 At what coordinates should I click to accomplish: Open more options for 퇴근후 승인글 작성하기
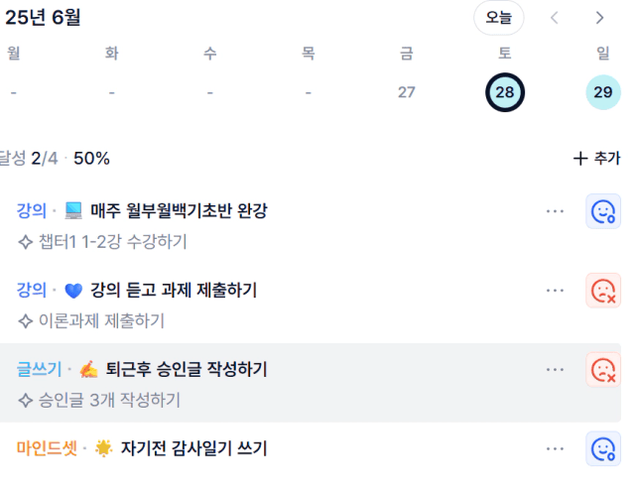point(555,370)
